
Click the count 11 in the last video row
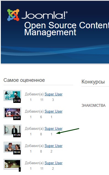point(42,169)
